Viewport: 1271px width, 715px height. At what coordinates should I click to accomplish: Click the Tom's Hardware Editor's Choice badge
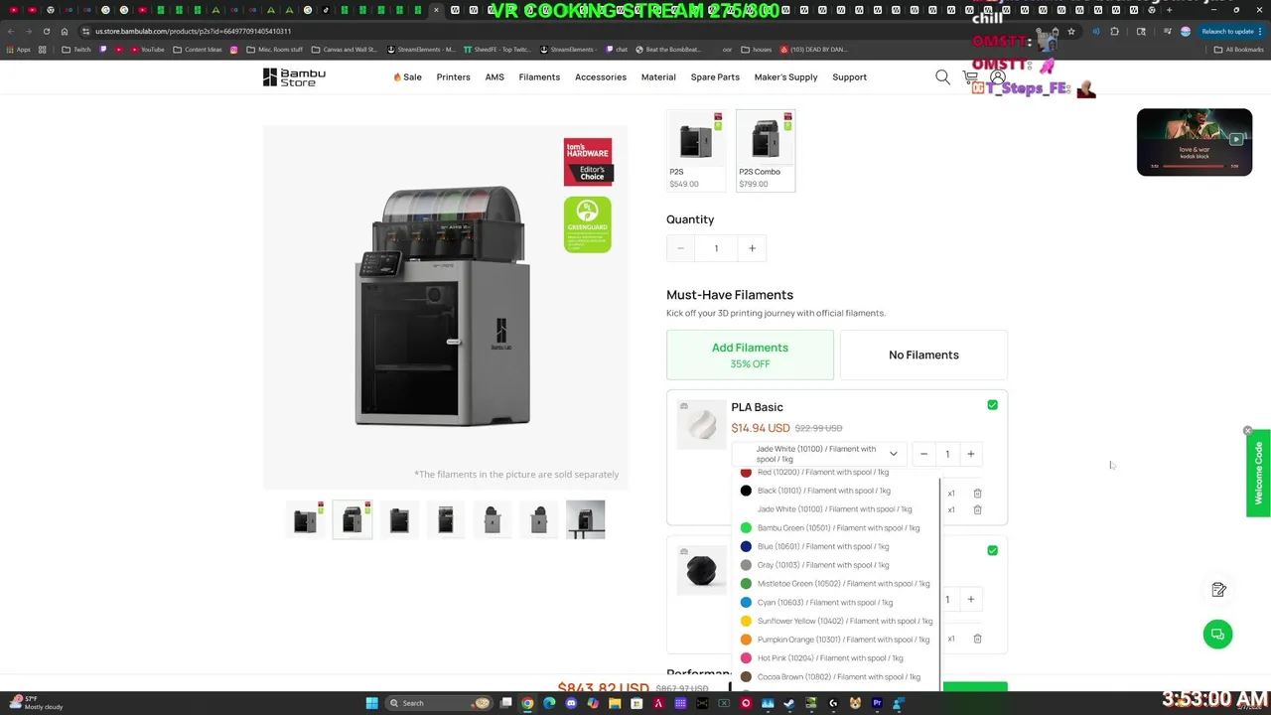click(x=588, y=162)
